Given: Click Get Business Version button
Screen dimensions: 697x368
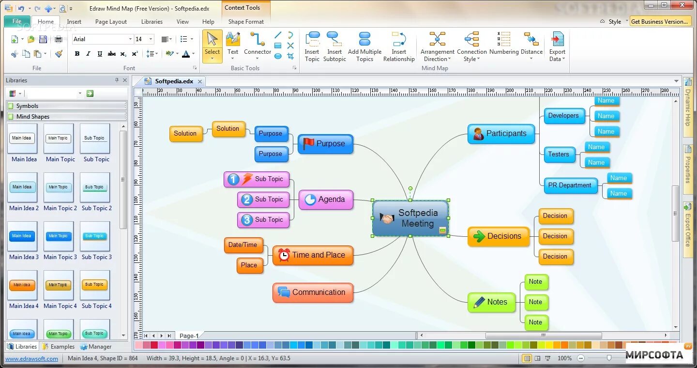Looking at the screenshot, I should coord(660,21).
